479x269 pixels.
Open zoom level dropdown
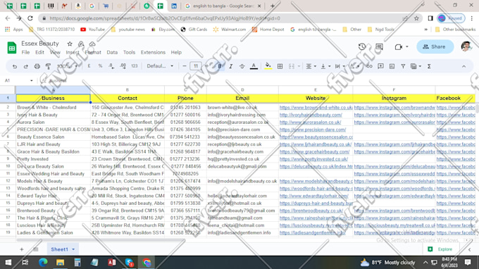point(68,66)
